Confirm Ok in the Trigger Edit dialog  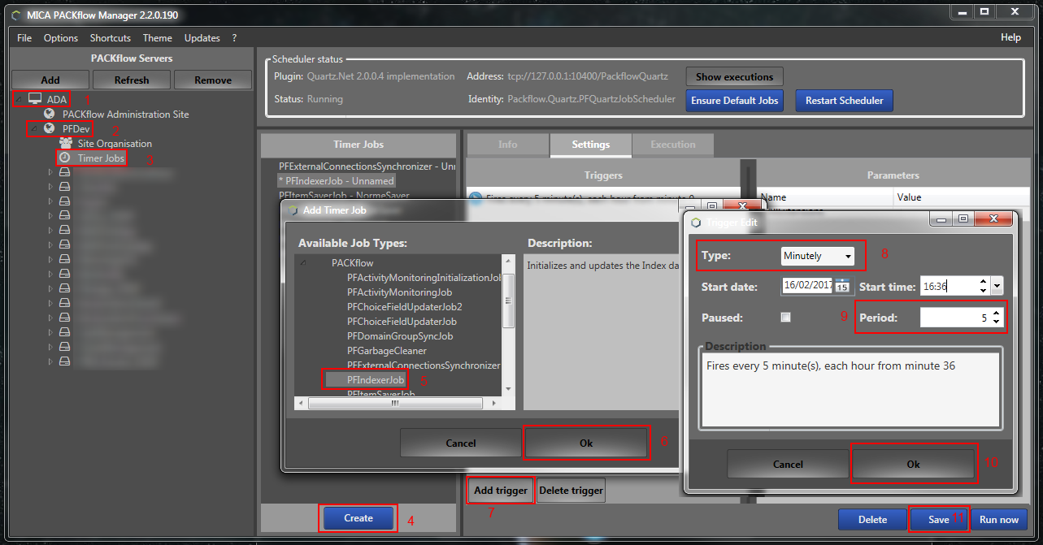tap(913, 464)
